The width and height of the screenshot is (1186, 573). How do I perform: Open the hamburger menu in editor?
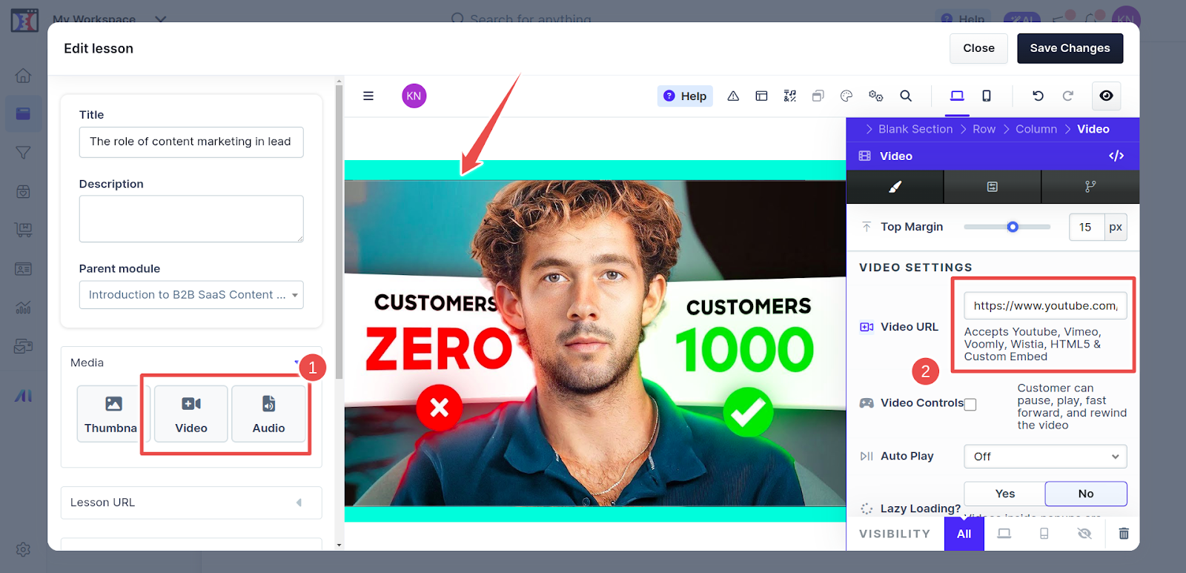coord(368,96)
